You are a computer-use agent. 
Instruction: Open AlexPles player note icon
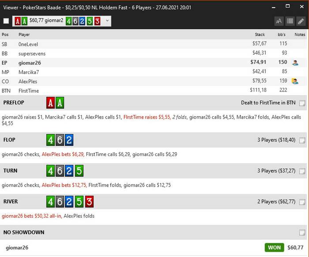click(x=295, y=81)
